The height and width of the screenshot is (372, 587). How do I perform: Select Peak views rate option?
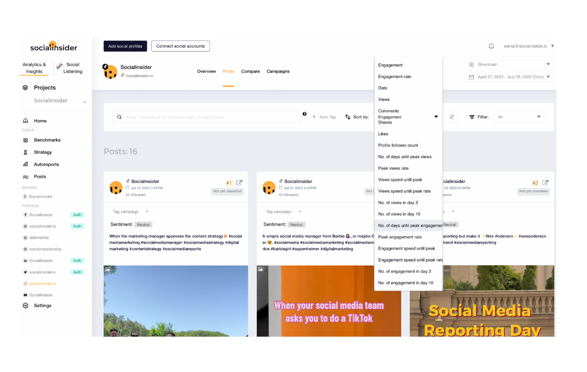coord(408,168)
